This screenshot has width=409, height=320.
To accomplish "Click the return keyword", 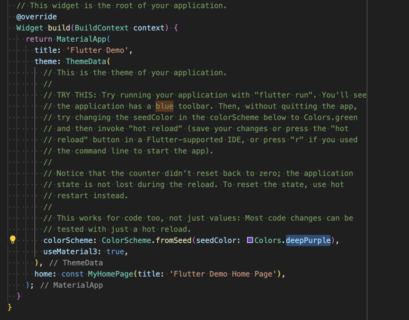I will coord(39,39).
